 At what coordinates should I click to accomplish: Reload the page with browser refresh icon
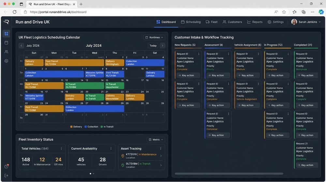[x=15, y=12]
